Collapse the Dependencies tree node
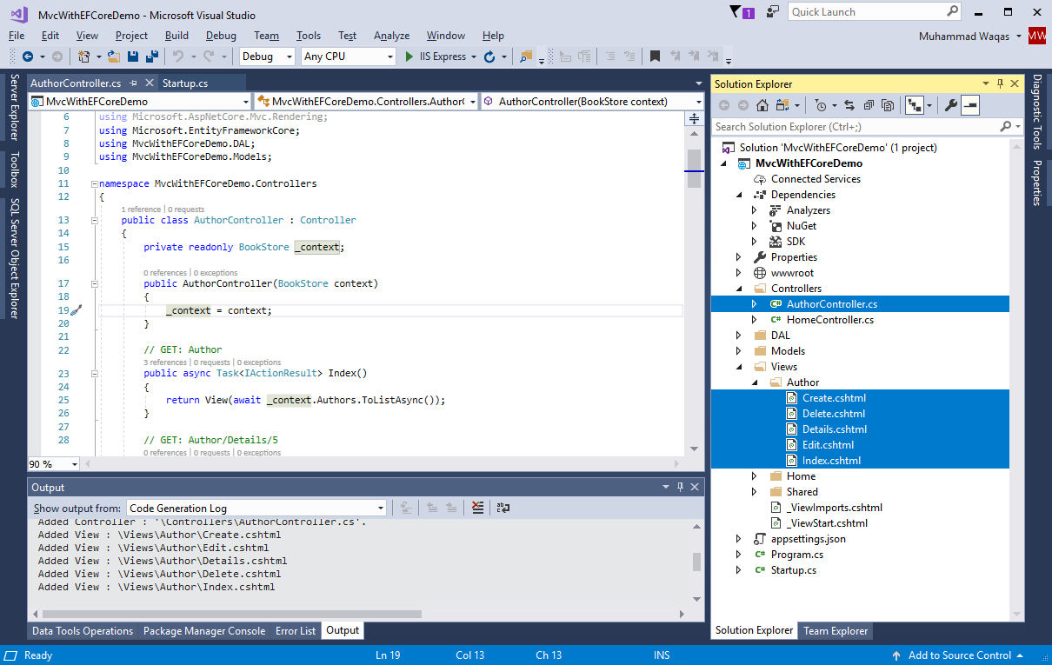This screenshot has width=1052, height=665. click(x=739, y=195)
